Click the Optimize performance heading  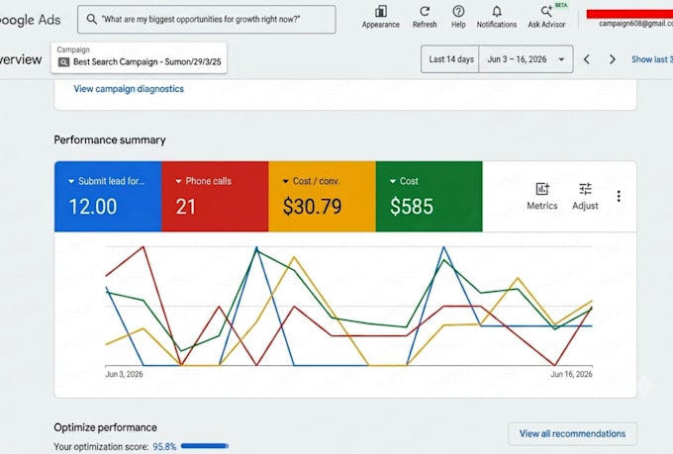pos(106,427)
